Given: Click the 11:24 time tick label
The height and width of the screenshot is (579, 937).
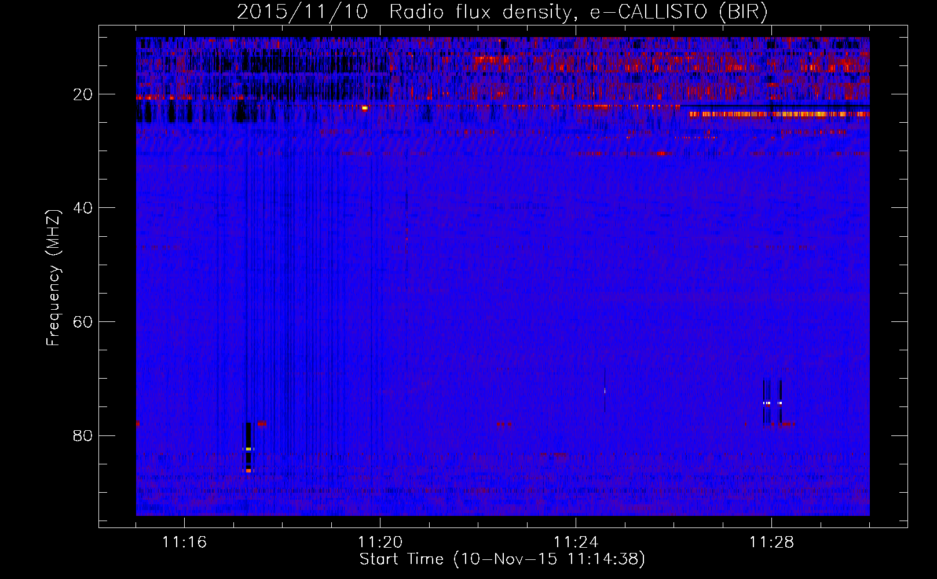Looking at the screenshot, I should click(x=576, y=543).
